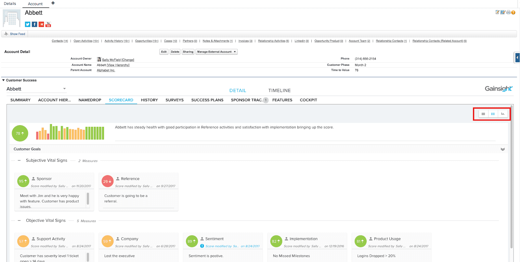
Task: Click the blue sidebar collapse arrow handle
Action: (x=517, y=58)
